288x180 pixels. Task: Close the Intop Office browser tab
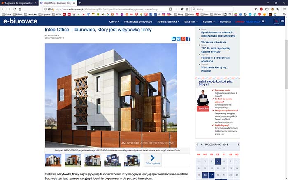pyautogui.click(x=74, y=3)
